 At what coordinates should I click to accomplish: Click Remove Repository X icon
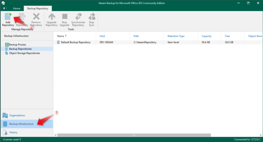pyautogui.click(x=36, y=16)
